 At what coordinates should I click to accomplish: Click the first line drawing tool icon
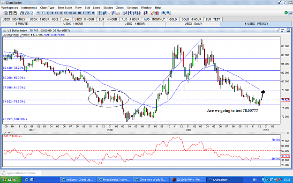pos(125,13)
